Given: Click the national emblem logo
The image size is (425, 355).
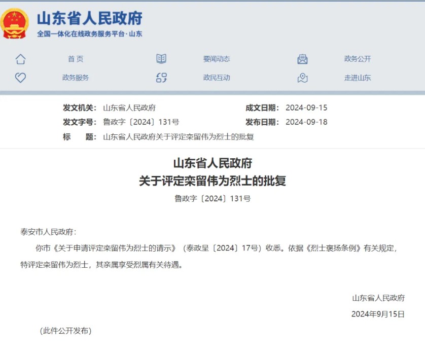Looking at the screenshot, I should click(14, 23).
